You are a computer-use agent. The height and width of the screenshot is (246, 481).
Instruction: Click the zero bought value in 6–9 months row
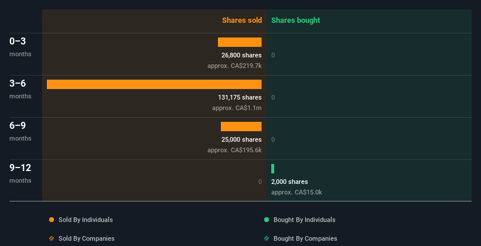click(x=273, y=139)
